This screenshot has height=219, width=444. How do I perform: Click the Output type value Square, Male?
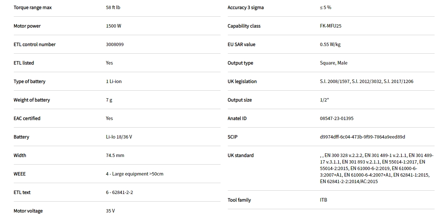pos(333,63)
